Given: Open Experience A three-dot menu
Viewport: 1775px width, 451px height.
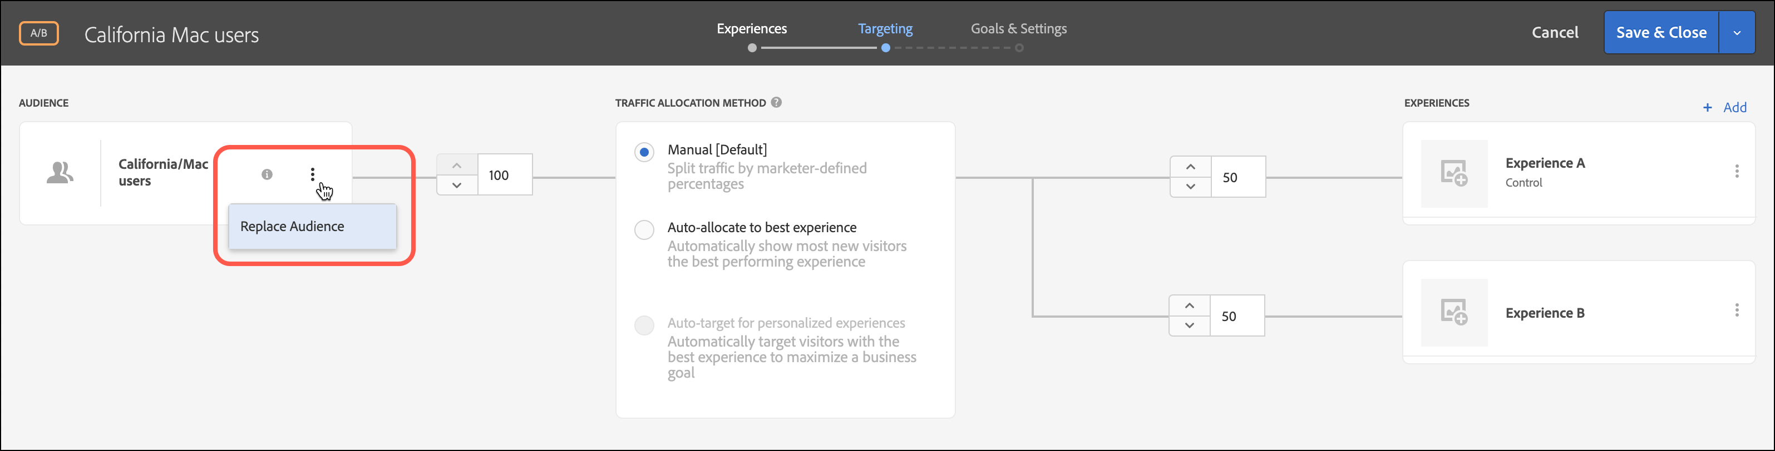Looking at the screenshot, I should pyautogui.click(x=1737, y=171).
